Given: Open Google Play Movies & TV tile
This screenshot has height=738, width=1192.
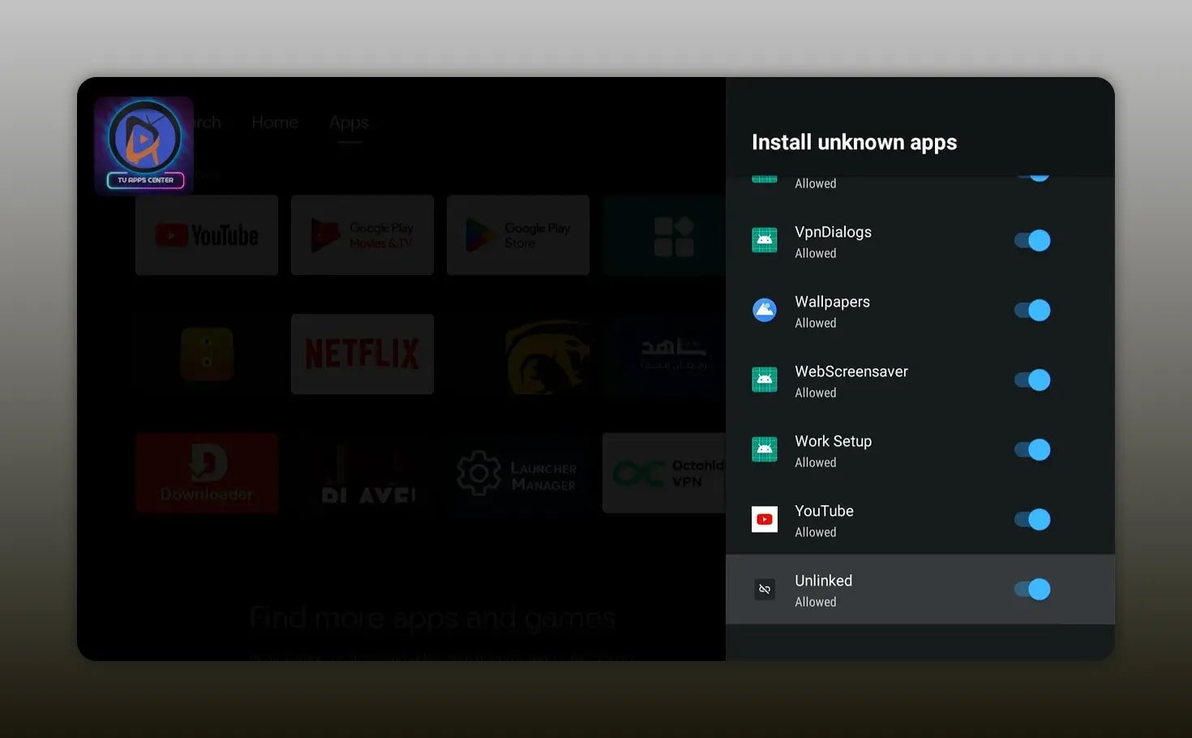Looking at the screenshot, I should [x=362, y=235].
